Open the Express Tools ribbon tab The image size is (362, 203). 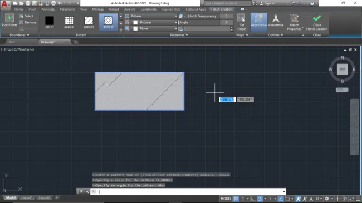point(171,9)
